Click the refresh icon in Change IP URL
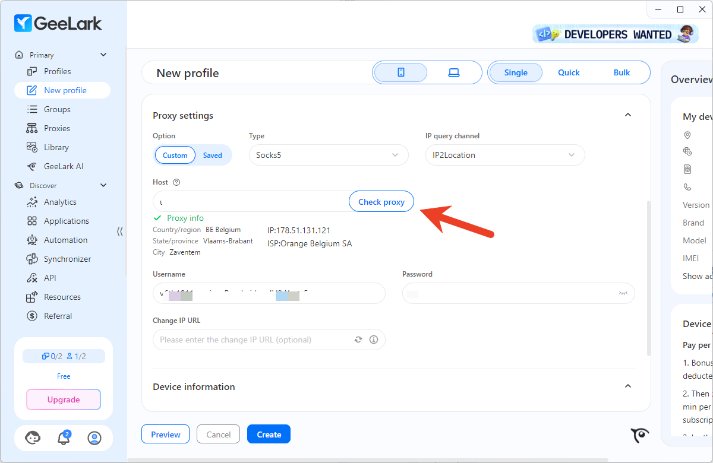 coord(358,340)
